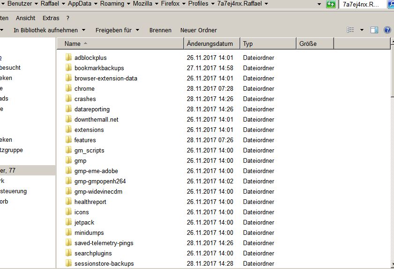Sort by the Größe column header
Viewport: 394px width, 269px height.
click(315, 44)
